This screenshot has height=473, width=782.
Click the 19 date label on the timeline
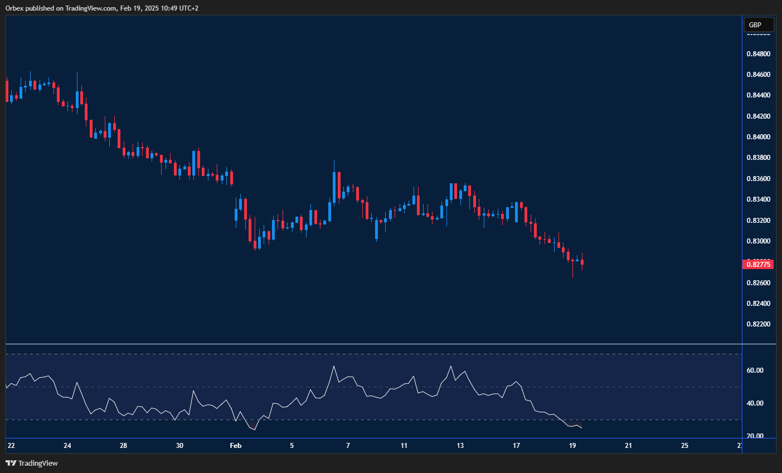coord(573,446)
